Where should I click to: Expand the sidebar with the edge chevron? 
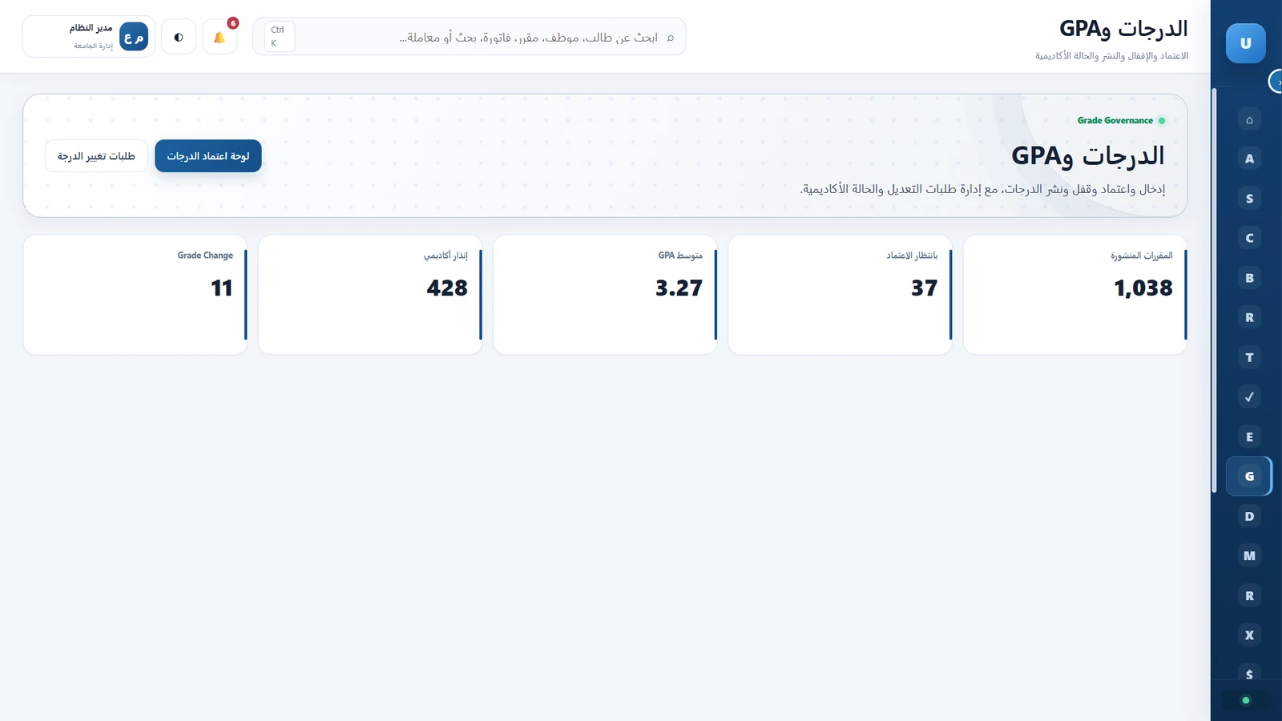pyautogui.click(x=1276, y=82)
